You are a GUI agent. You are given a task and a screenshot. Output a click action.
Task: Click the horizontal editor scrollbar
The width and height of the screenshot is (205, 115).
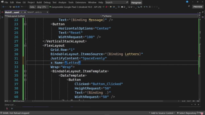(x=98, y=101)
